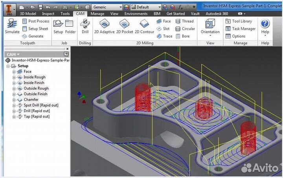Click the appearance color wheel icon
Image resolution: width=283 pixels, height=178 pixels.
click(x=126, y=7)
